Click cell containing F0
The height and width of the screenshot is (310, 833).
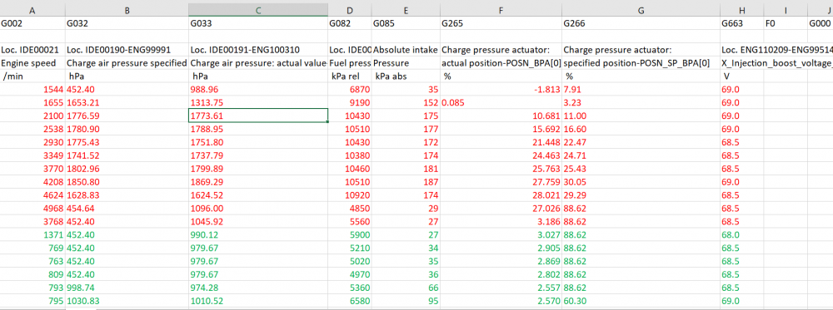tap(785, 23)
